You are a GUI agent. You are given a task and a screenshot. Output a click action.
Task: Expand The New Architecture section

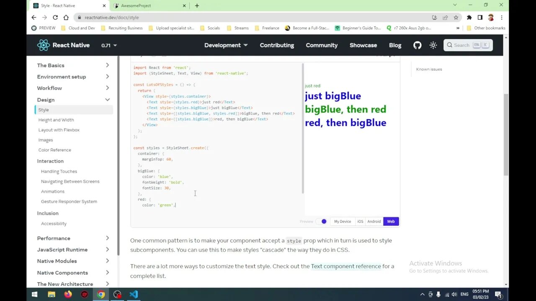(74, 284)
